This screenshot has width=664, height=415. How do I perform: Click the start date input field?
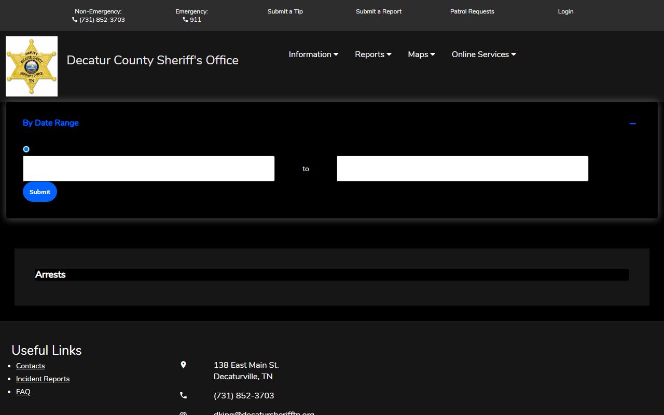(149, 169)
